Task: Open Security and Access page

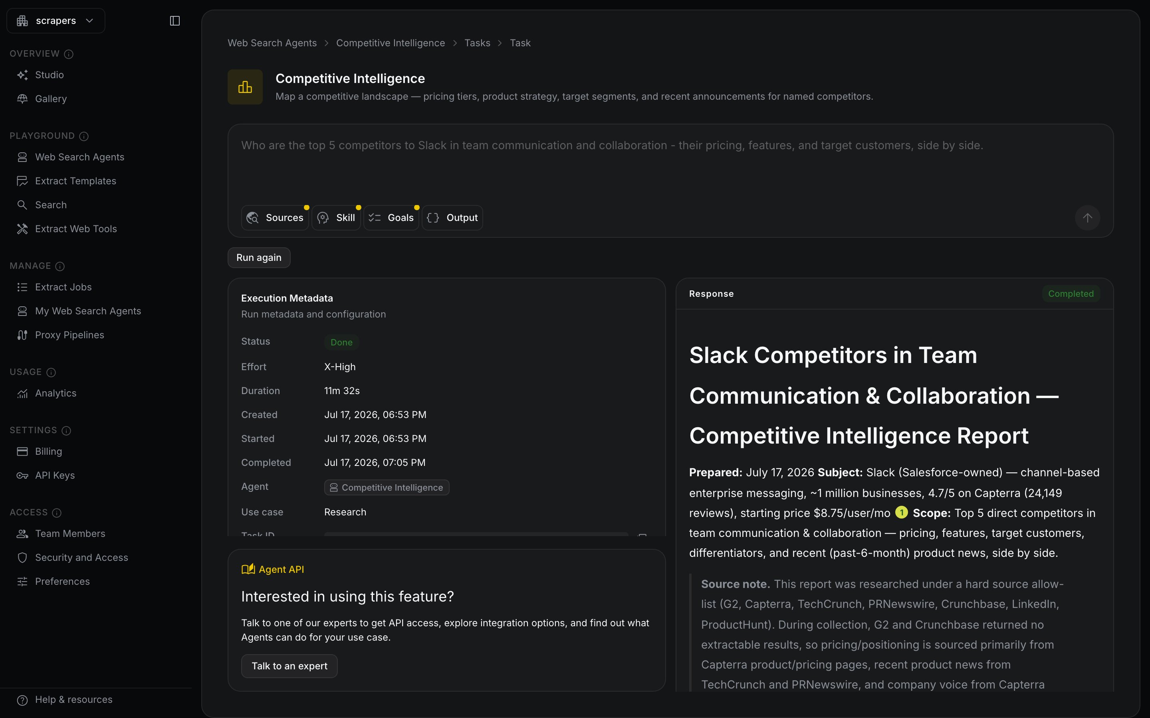Action: [82, 558]
